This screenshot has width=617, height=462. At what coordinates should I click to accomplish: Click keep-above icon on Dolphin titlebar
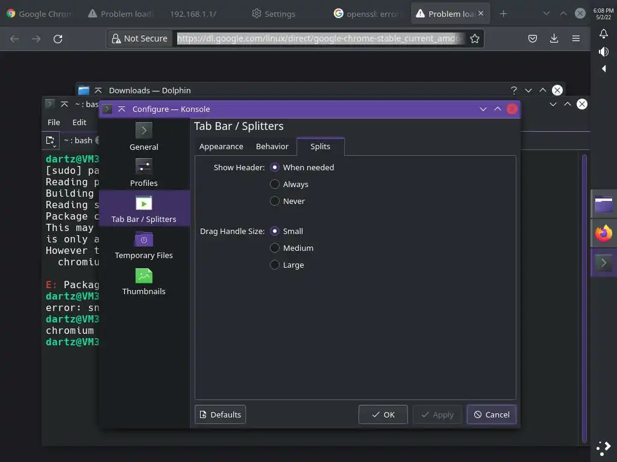(x=98, y=90)
